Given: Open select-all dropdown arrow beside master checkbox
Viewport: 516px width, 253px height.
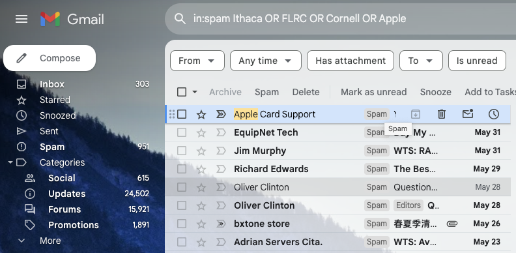Looking at the screenshot, I should (195, 92).
